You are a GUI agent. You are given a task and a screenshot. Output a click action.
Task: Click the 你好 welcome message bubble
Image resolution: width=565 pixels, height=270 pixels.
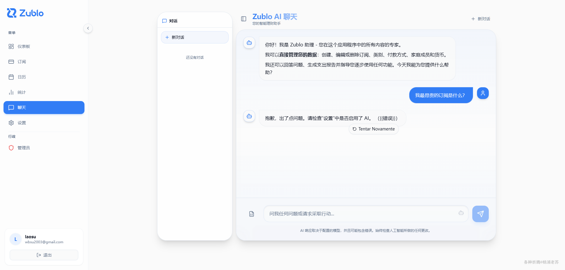click(357, 58)
